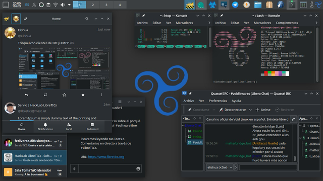
Task: Click the htop vertical scrollbar
Action: (x=210, y=37)
